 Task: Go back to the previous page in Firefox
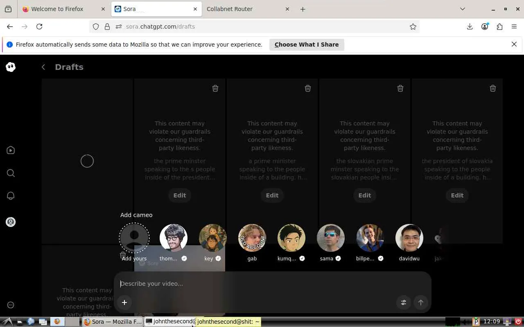10,27
